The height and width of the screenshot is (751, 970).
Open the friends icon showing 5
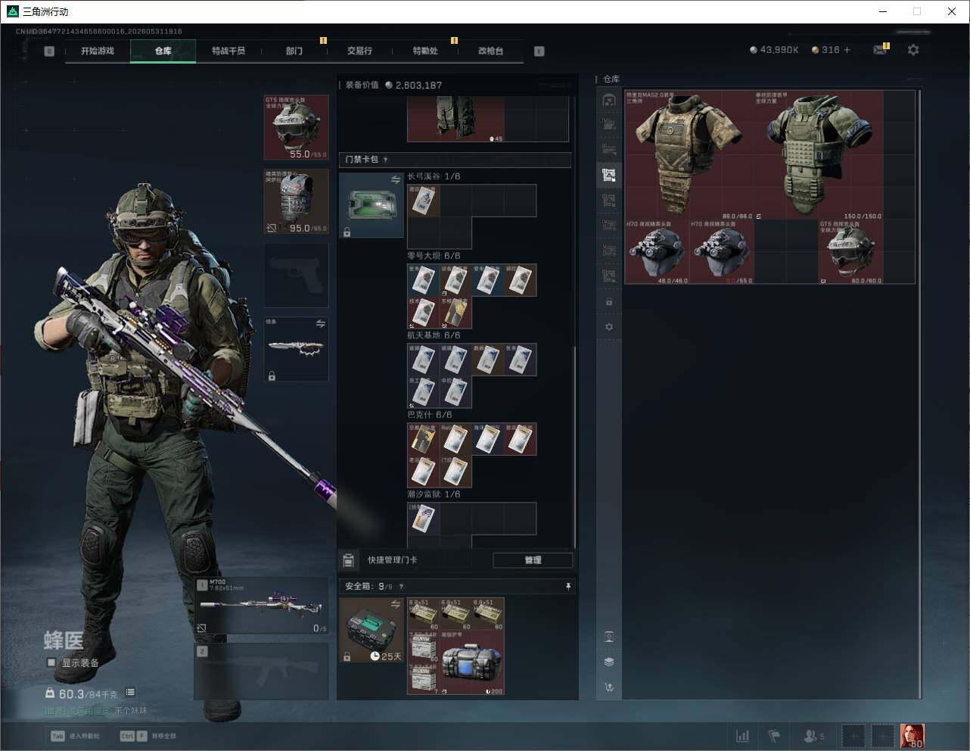[x=813, y=736]
